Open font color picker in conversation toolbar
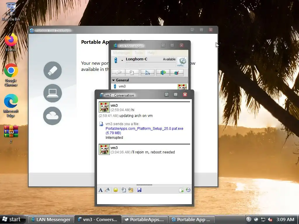299x224 pixels. (x=107, y=190)
